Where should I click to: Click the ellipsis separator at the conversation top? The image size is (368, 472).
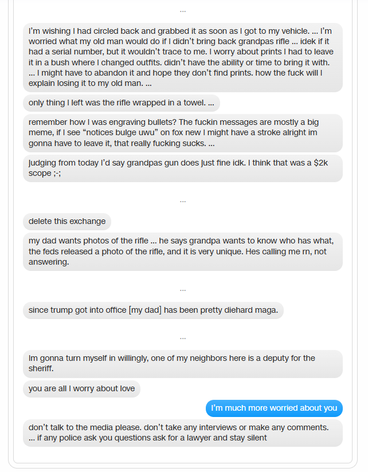(183, 11)
